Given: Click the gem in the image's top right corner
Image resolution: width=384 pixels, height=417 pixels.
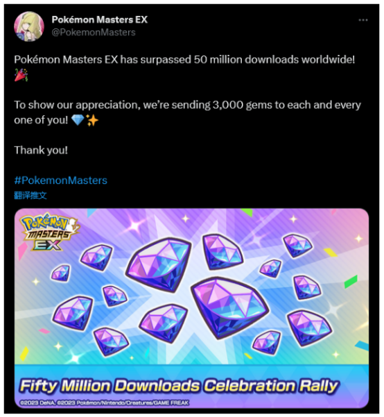Looking at the screenshot, I should (x=297, y=245).
